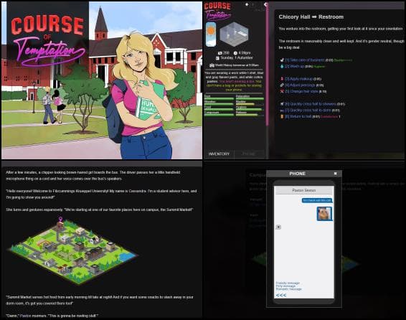Click the shower icon beside cross hall to showers
Screen dimensions: 406x320
(282, 104)
